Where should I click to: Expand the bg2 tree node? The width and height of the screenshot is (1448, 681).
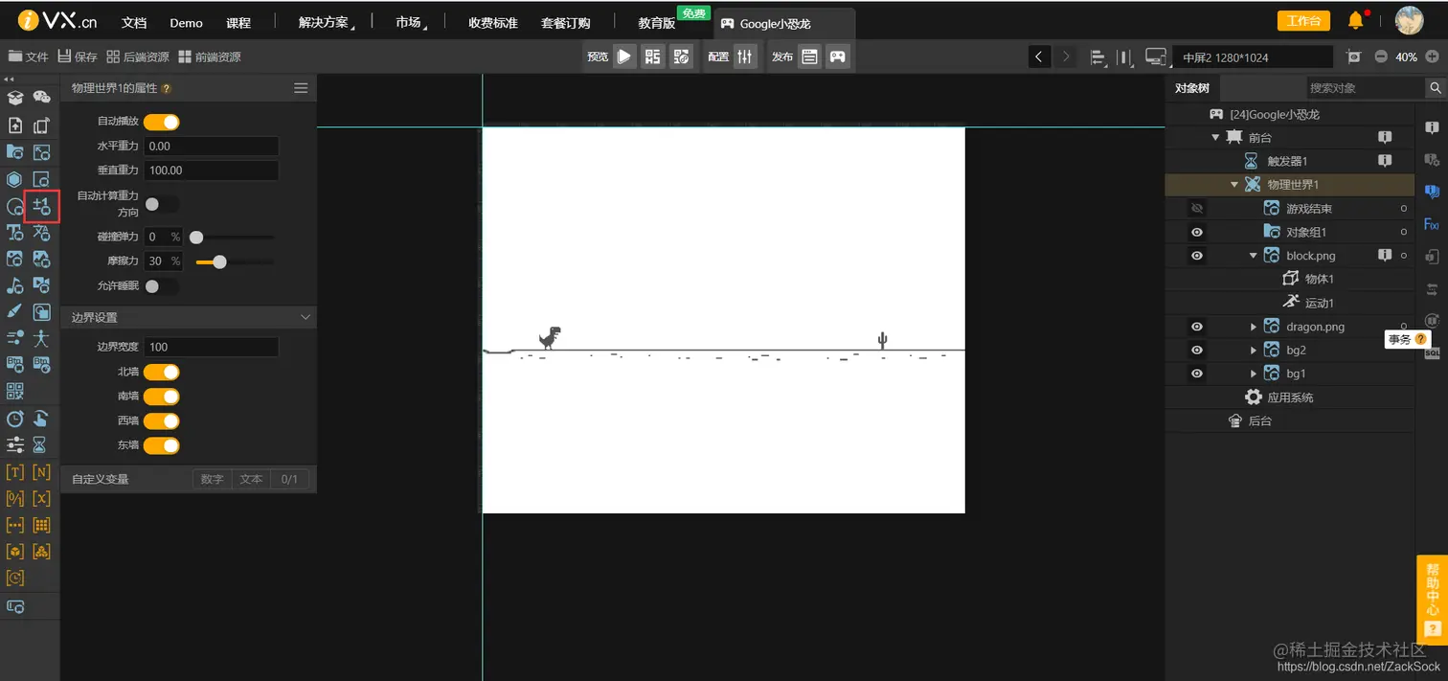pos(1254,351)
